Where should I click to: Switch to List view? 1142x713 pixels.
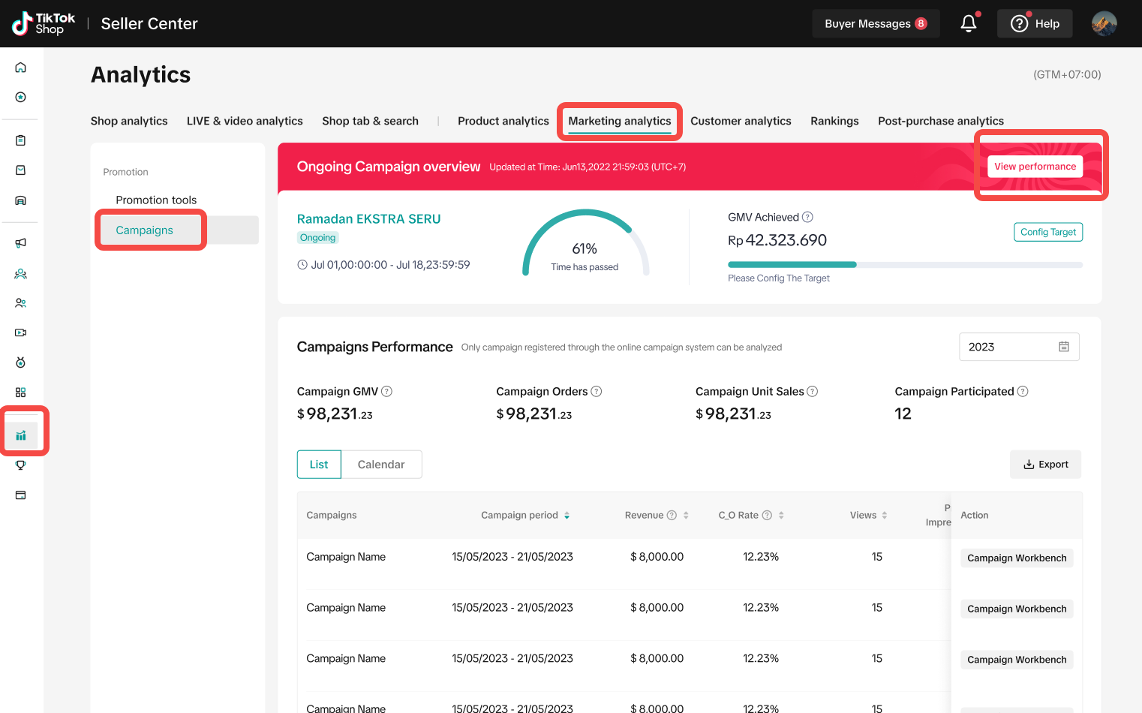click(x=319, y=465)
